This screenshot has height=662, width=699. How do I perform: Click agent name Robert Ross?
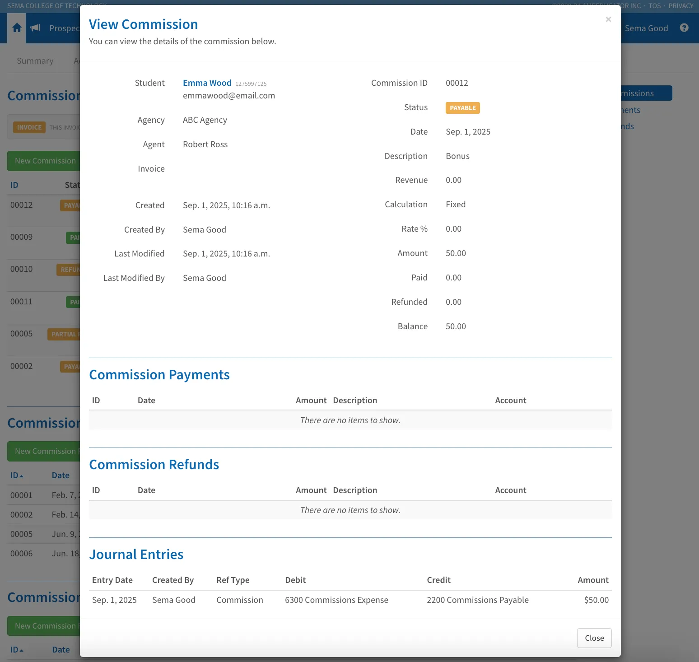205,145
